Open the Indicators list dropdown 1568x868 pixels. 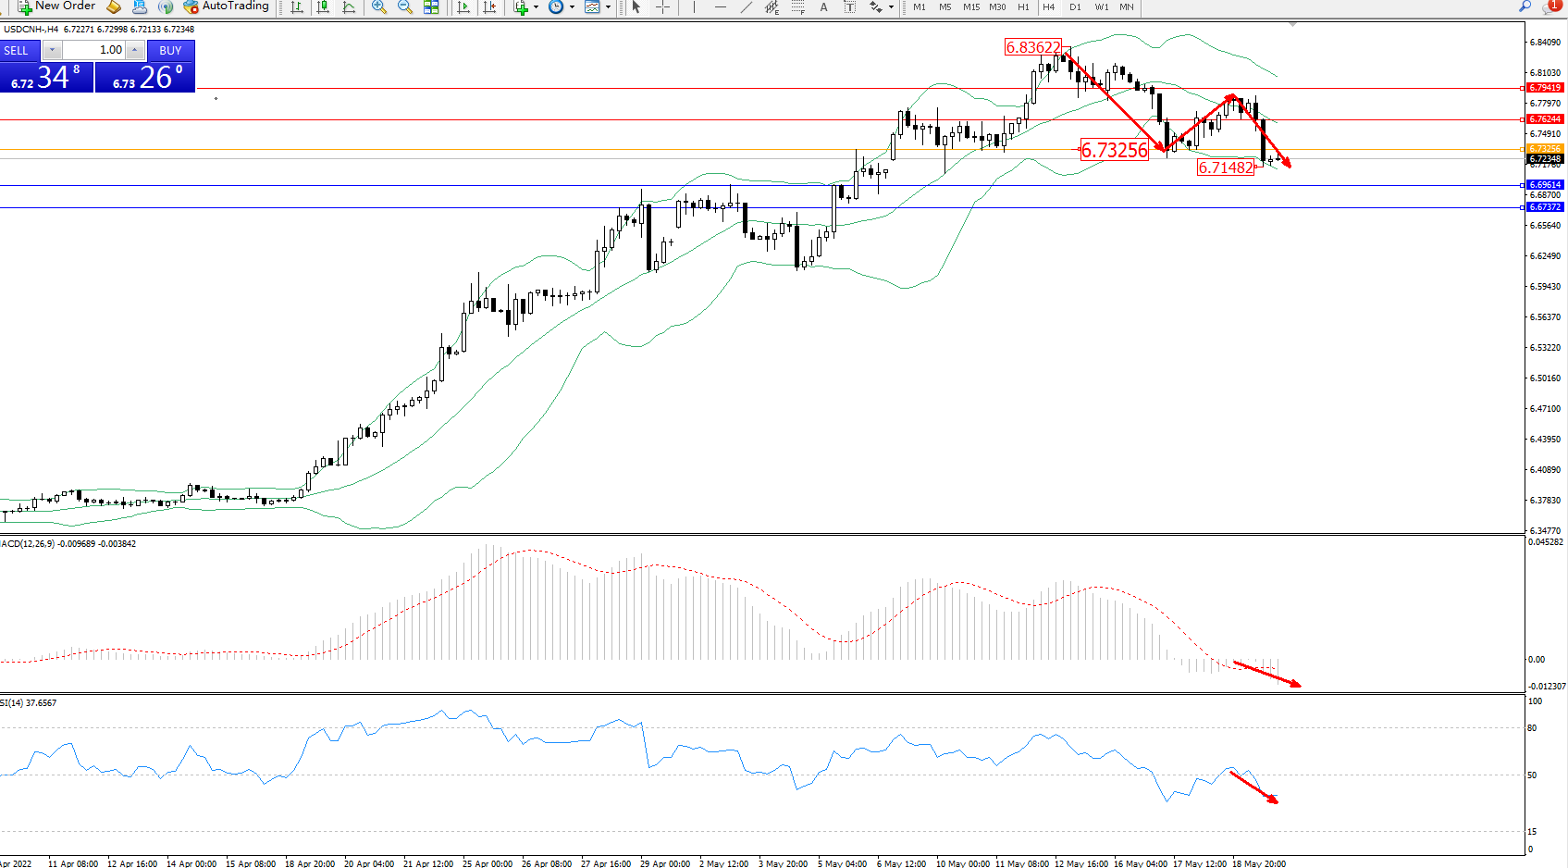525,7
